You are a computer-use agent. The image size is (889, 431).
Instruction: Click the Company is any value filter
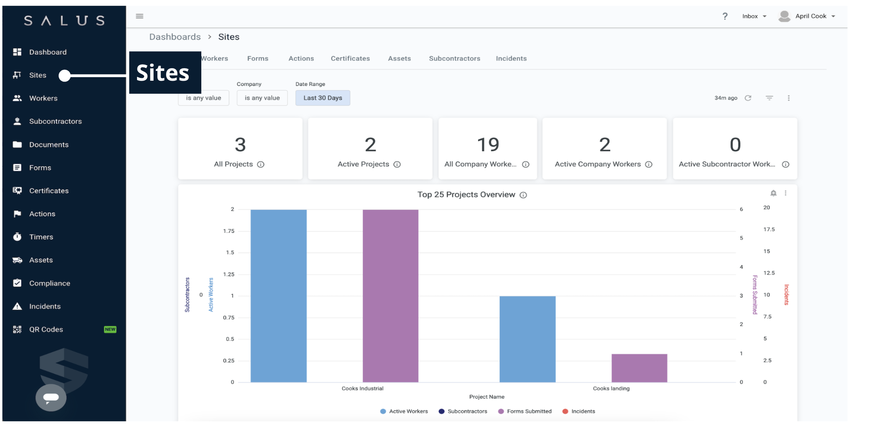click(262, 98)
